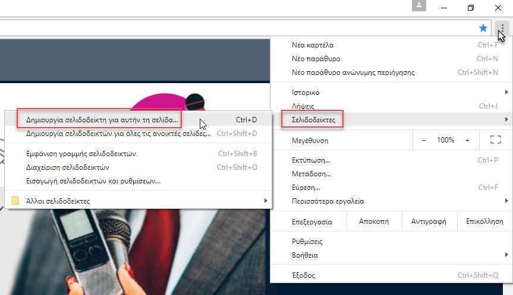Click Εκτύπωση... menu item
The height and width of the screenshot is (295, 513).
tap(391, 160)
